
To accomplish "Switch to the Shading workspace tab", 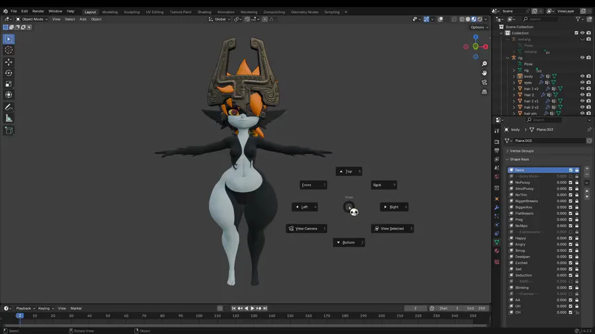I will point(204,12).
